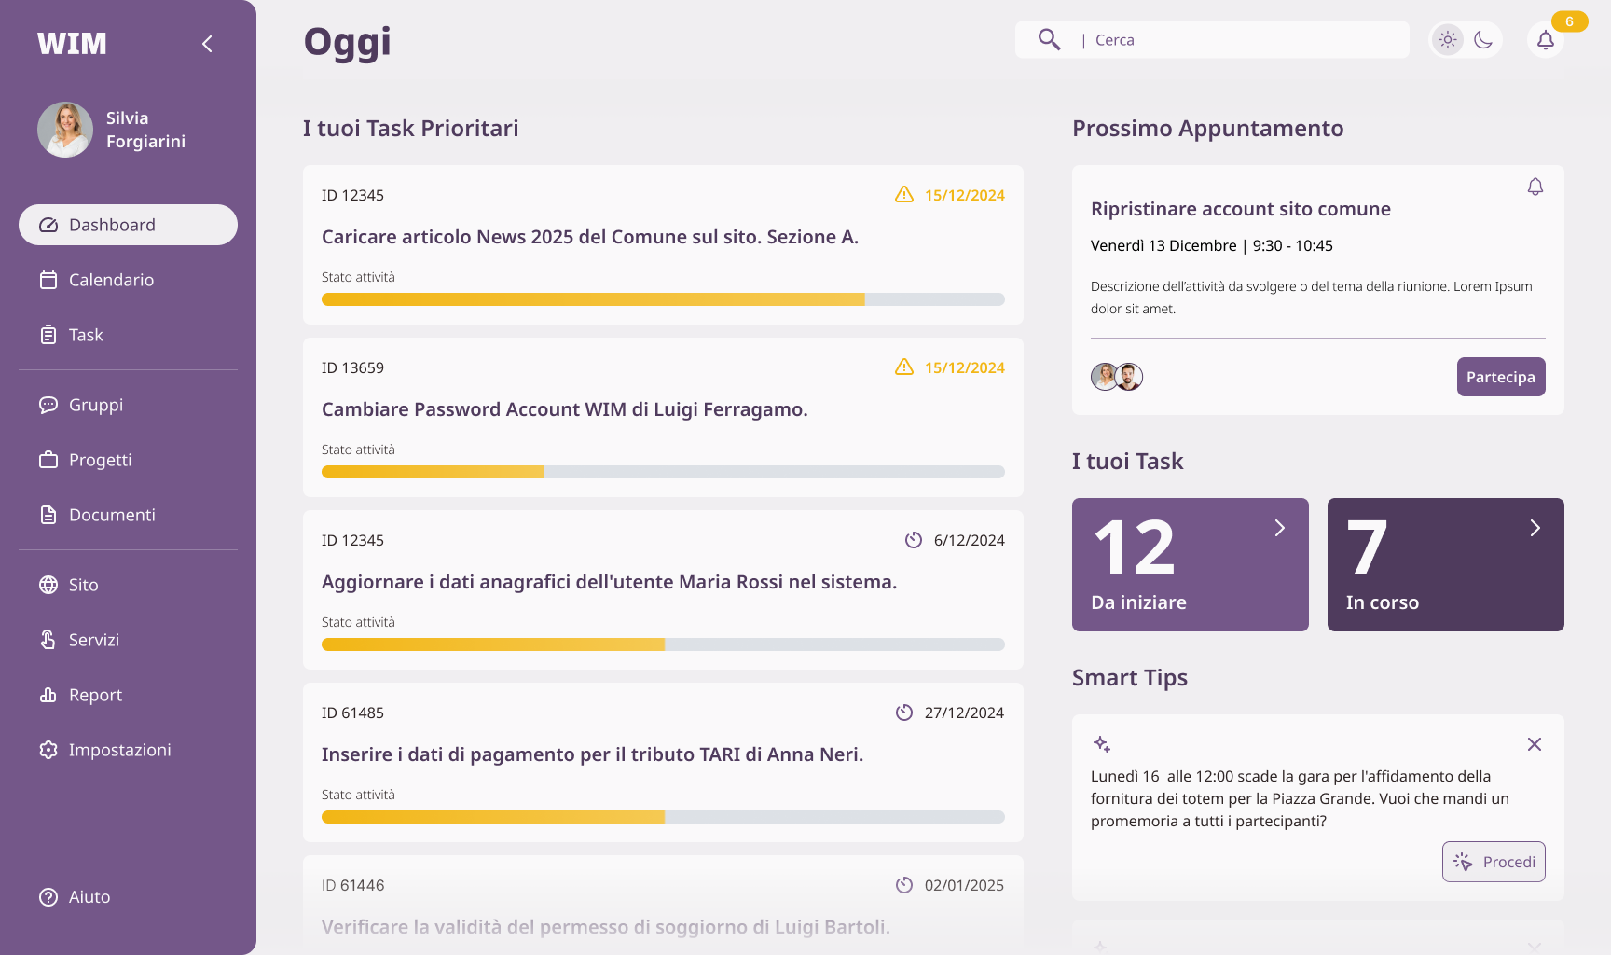Click the clock icon beside 27/12/2024

pyautogui.click(x=903, y=713)
